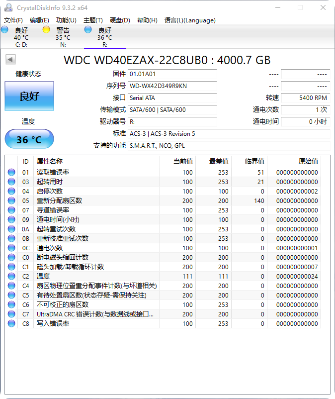
Task: Click status orb of attribute 05 重新分配扇区数
Action: click(x=11, y=200)
